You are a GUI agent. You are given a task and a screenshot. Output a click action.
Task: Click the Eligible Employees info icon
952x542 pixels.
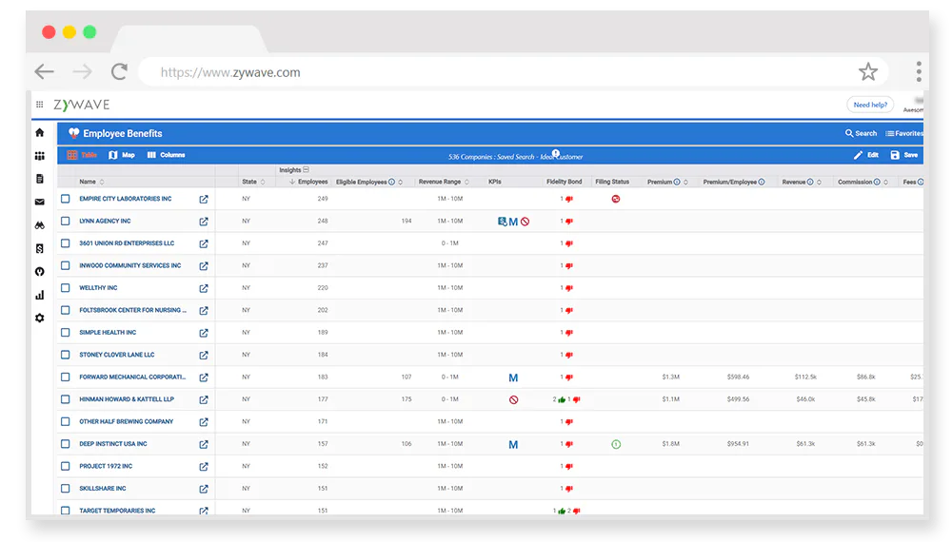pos(391,182)
